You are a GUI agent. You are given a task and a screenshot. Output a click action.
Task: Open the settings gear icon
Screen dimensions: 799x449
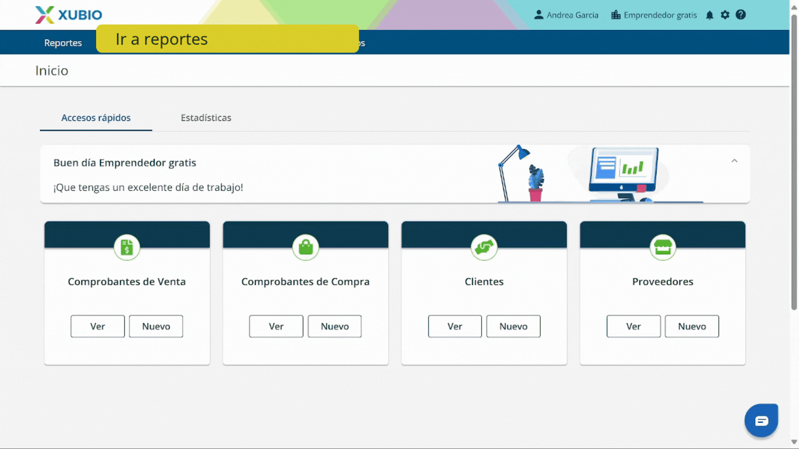(x=725, y=15)
